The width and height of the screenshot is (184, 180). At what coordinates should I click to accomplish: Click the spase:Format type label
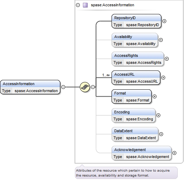[x=138, y=100]
